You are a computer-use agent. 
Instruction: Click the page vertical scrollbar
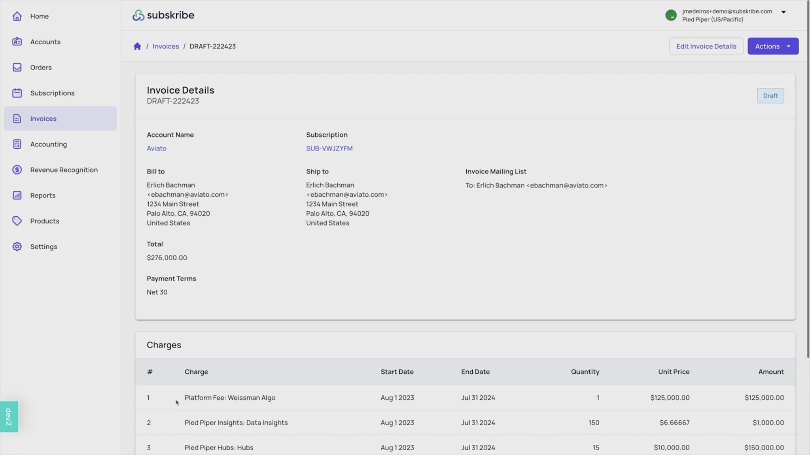808,178
